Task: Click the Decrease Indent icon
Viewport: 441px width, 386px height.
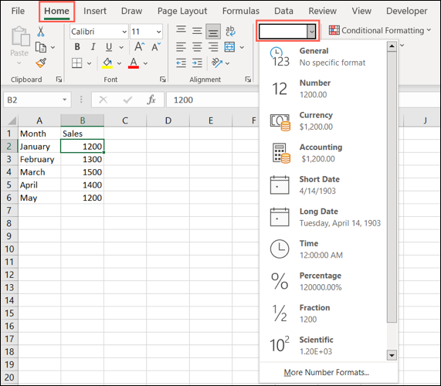Action: point(181,63)
